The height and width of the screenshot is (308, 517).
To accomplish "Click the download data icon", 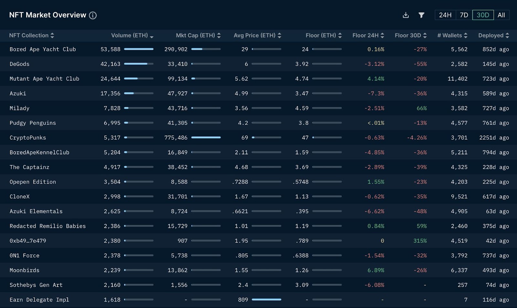I will coord(406,15).
